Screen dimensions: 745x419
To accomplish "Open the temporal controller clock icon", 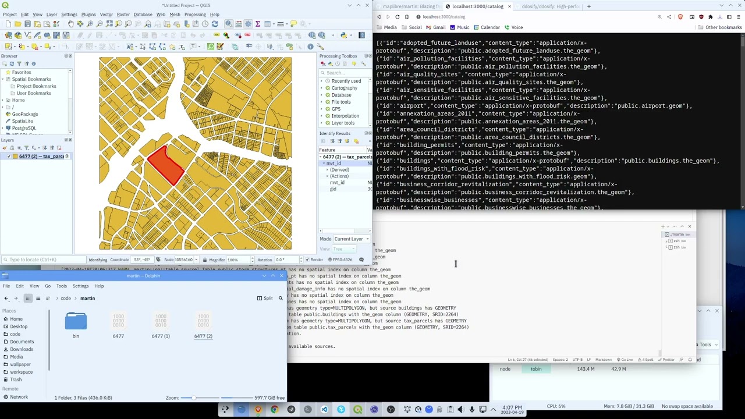I will 205,24.
